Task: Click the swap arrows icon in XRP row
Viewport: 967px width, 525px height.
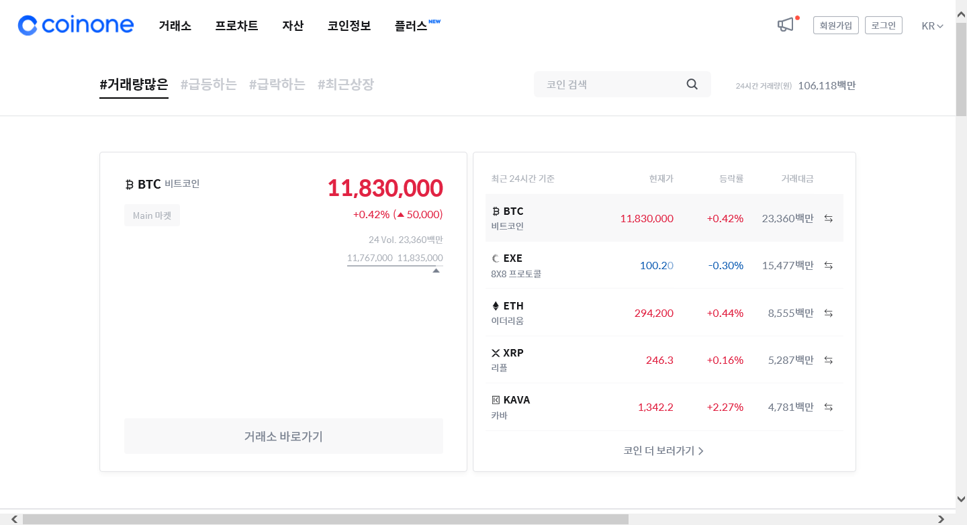Action: [x=829, y=360]
